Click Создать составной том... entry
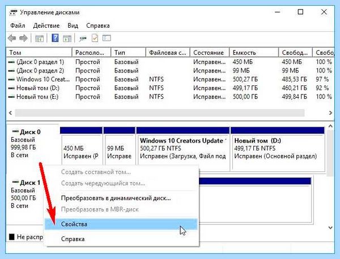Image resolution: width=340 pixels, height=259 pixels. pos(121,172)
